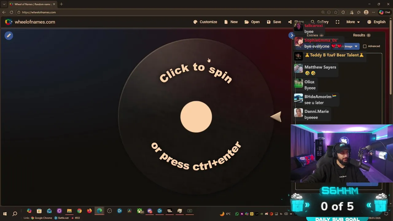
Task: Open Xbox app from taskbar
Action: coord(140,211)
